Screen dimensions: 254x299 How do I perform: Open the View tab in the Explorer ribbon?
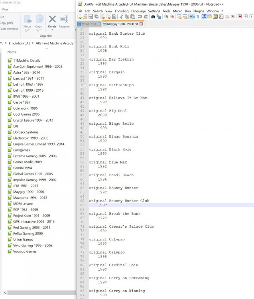(x=5, y=9)
